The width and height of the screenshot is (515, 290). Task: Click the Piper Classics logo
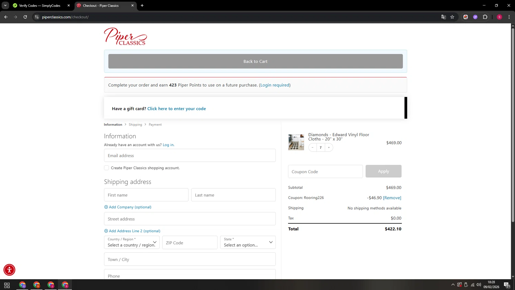(125, 36)
